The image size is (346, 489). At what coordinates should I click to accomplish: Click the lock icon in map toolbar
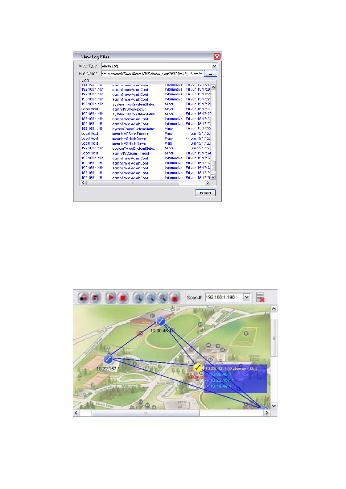(84, 298)
